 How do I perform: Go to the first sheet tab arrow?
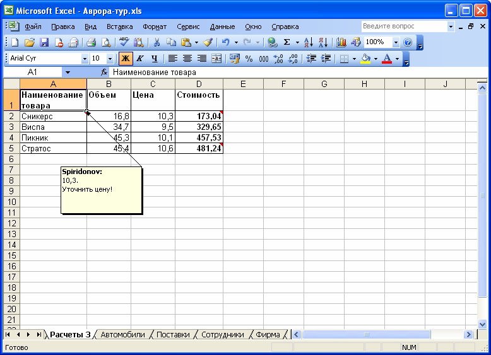8,334
